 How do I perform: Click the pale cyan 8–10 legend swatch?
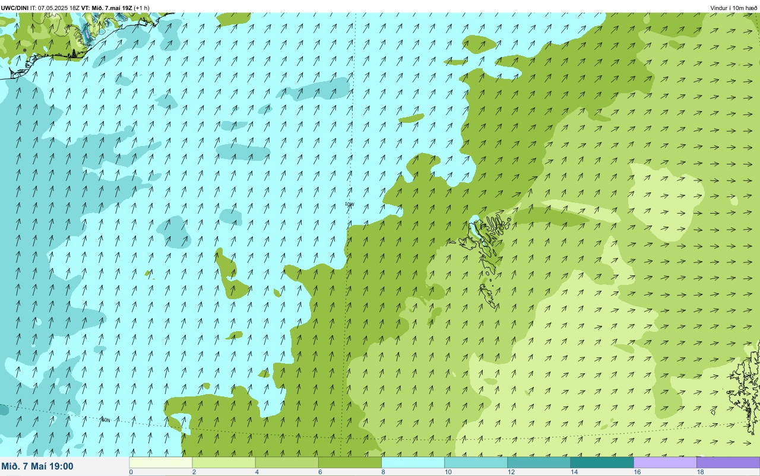pos(413,462)
